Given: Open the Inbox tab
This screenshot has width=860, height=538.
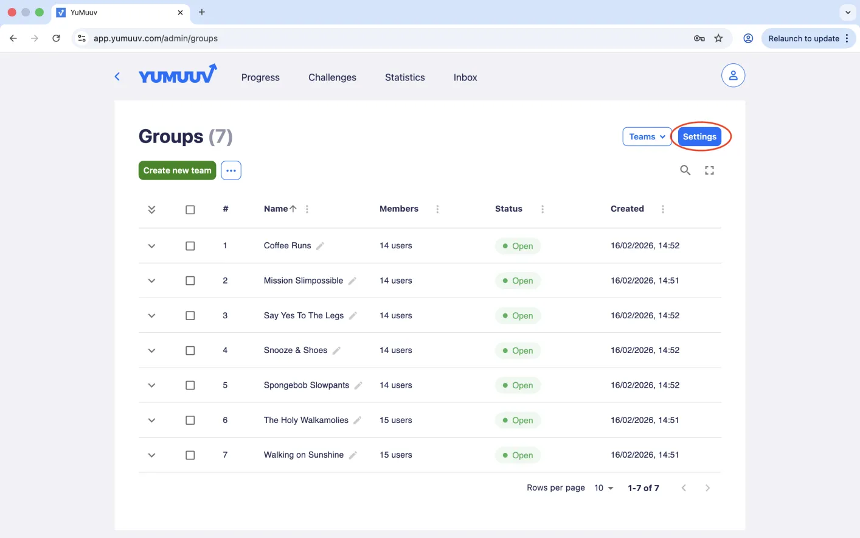Looking at the screenshot, I should point(465,77).
